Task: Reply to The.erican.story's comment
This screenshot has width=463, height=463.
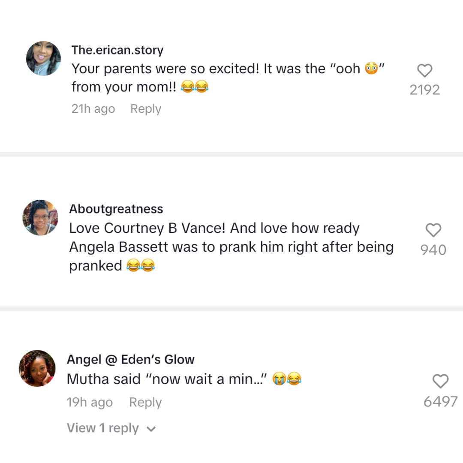Action: (145, 108)
